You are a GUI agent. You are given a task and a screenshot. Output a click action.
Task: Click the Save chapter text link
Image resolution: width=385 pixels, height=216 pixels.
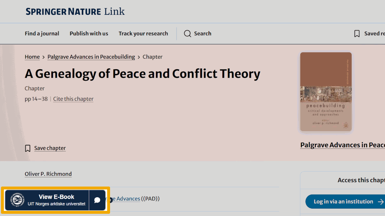(50, 148)
